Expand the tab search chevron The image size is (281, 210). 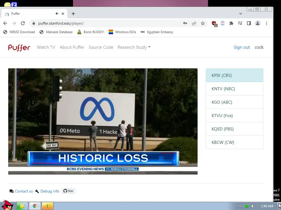point(241,14)
